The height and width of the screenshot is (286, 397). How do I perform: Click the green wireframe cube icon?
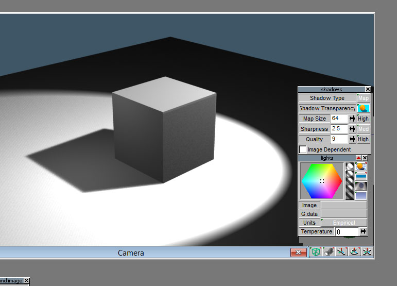[316, 252]
